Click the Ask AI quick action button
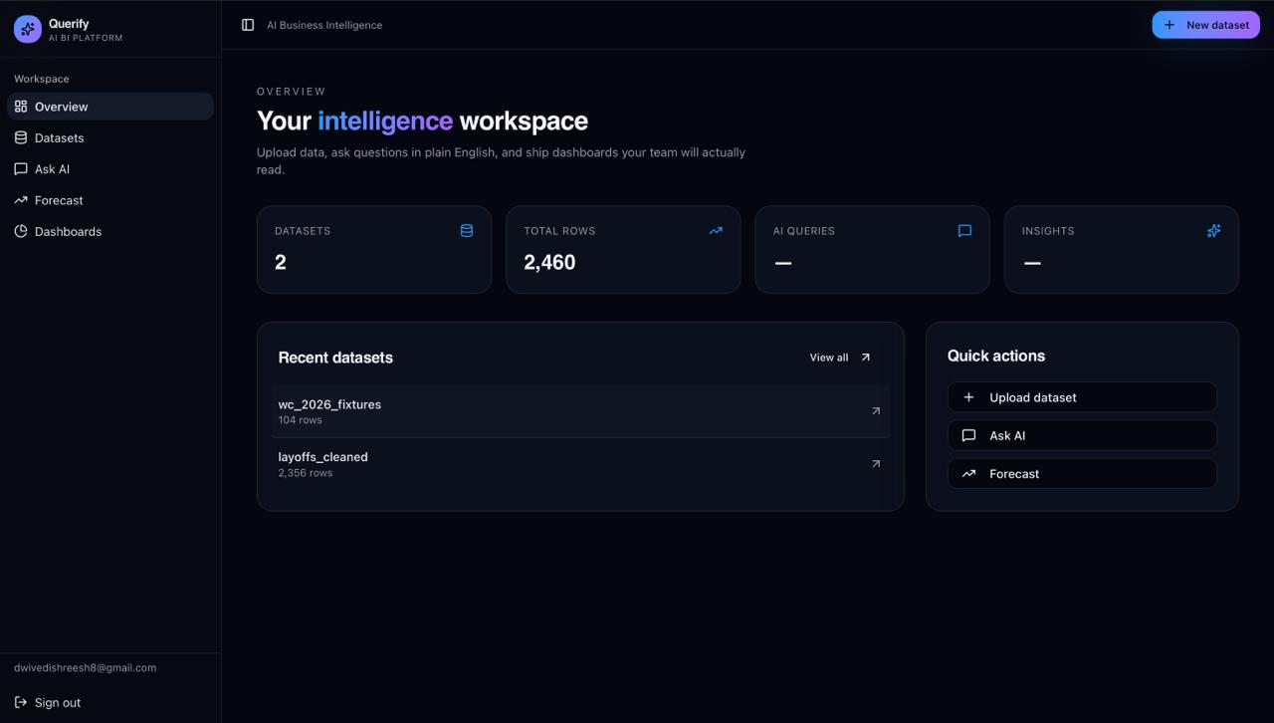 (1082, 435)
